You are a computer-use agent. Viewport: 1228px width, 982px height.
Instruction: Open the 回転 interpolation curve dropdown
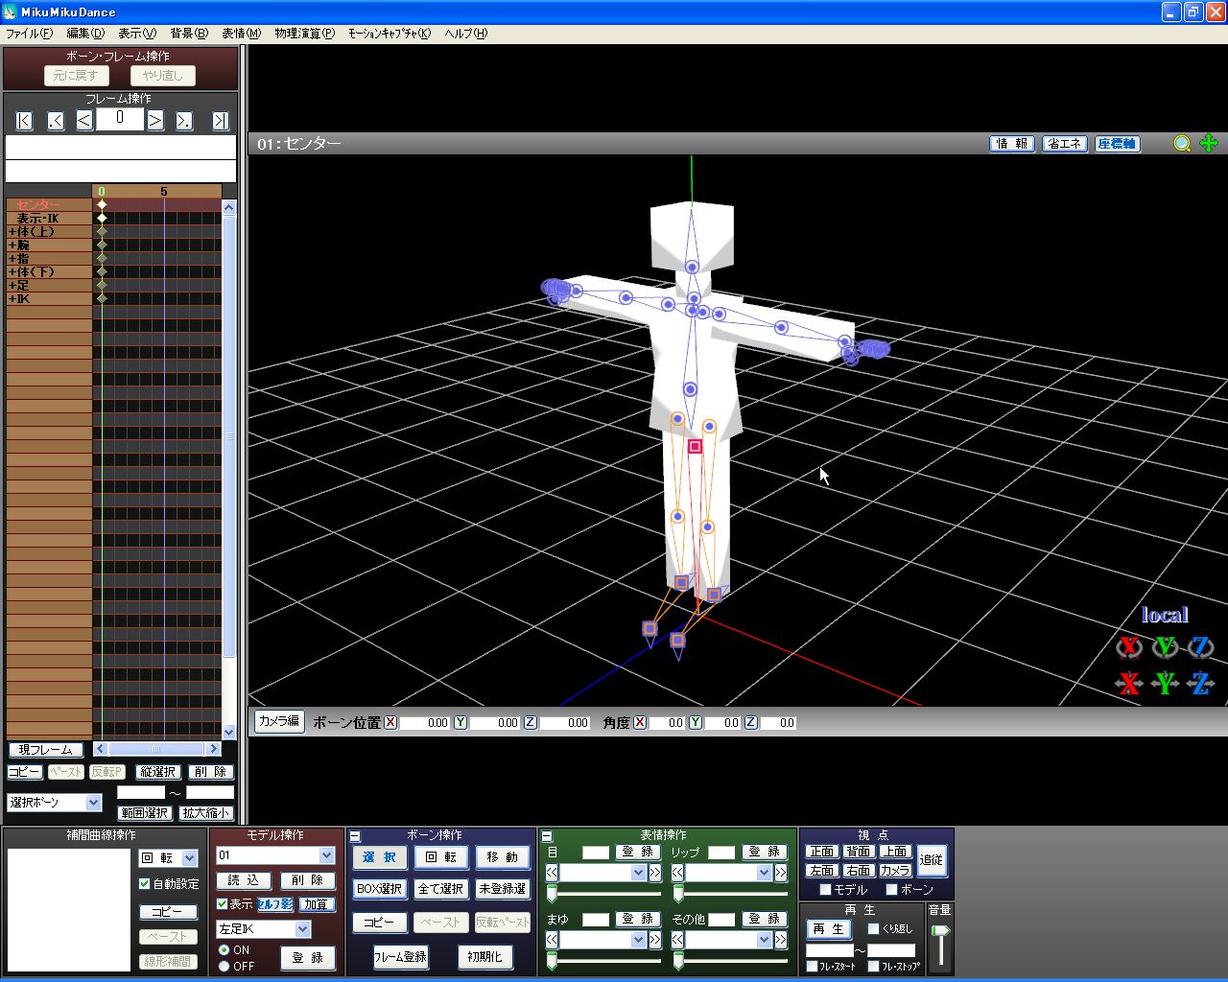pos(189,858)
